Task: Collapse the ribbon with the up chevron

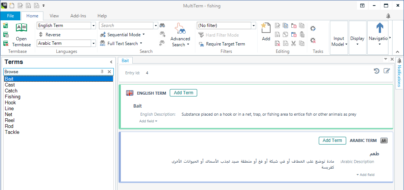Action: [397, 51]
